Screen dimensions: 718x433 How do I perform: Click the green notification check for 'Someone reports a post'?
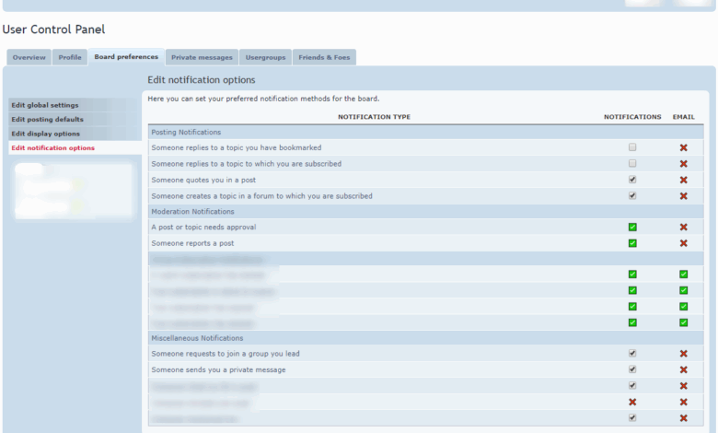tap(632, 243)
